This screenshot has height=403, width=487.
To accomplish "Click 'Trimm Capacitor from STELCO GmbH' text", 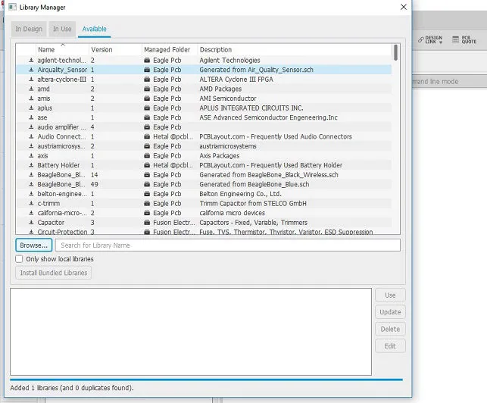I will (253, 204).
